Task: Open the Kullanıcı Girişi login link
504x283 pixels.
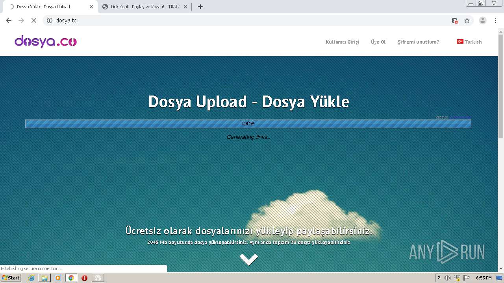Action: pyautogui.click(x=342, y=42)
